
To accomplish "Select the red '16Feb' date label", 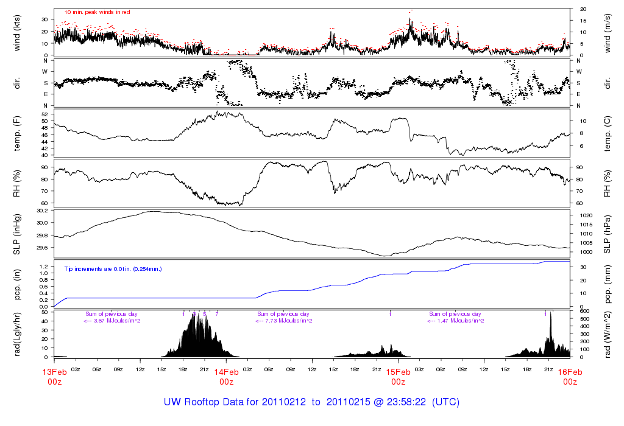I will pos(570,372).
